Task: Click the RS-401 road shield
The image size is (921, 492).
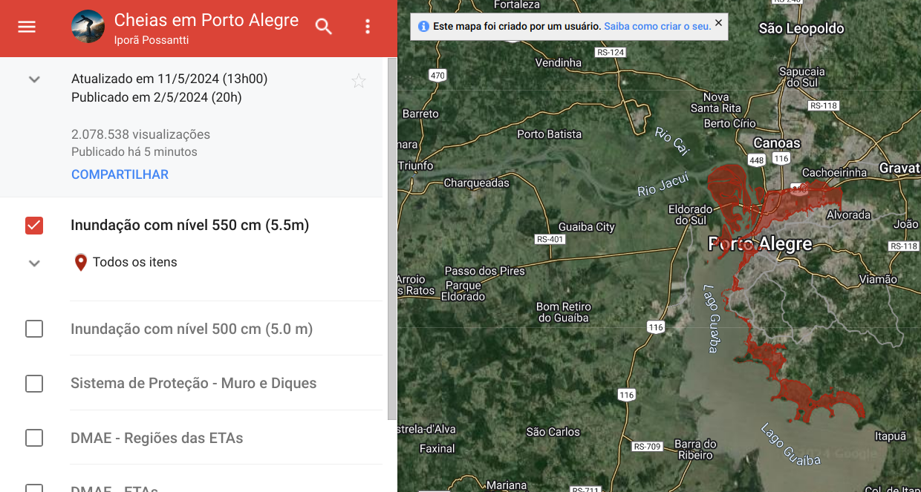Action: tap(550, 239)
